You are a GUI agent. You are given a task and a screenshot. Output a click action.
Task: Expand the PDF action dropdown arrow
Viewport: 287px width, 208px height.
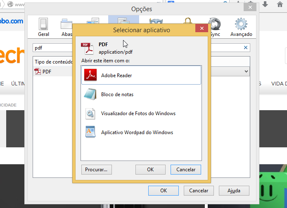click(246, 71)
